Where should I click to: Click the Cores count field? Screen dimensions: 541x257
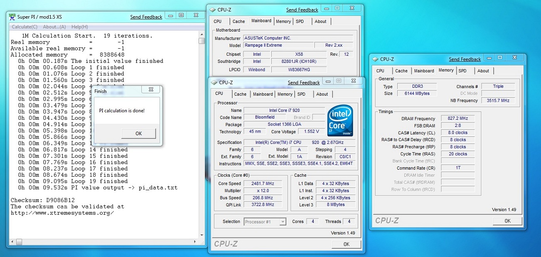coord(313,222)
